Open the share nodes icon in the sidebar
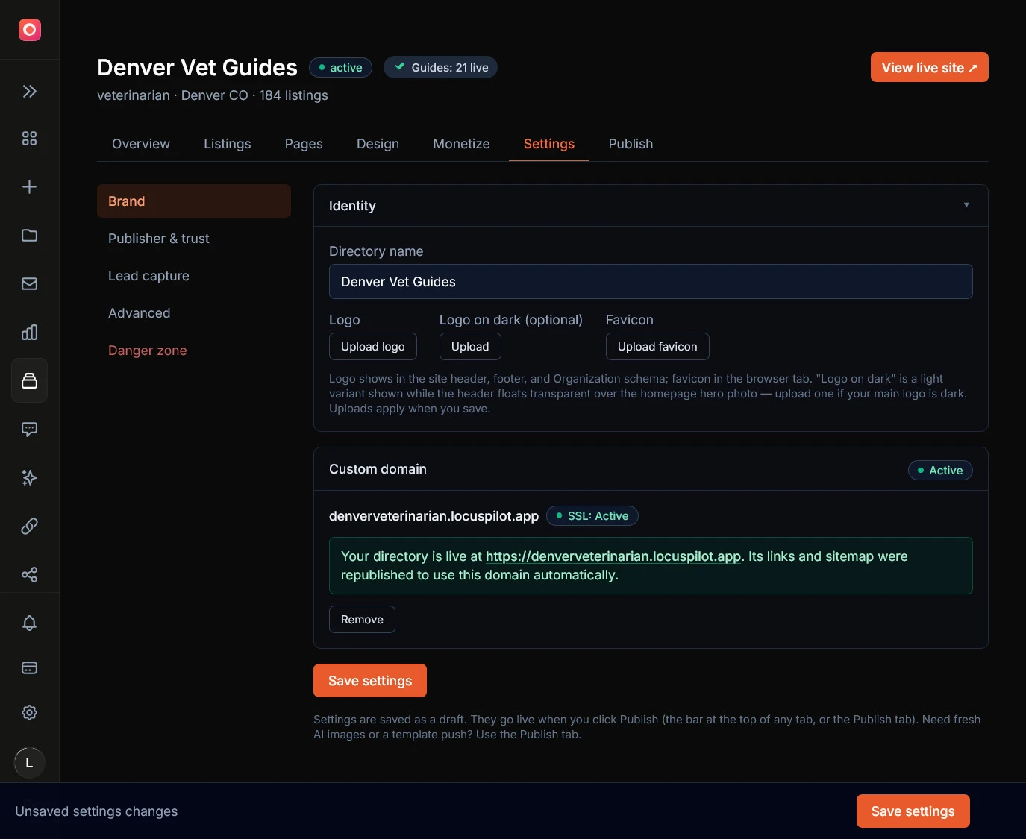Viewport: 1026px width, 839px height. pyautogui.click(x=30, y=575)
